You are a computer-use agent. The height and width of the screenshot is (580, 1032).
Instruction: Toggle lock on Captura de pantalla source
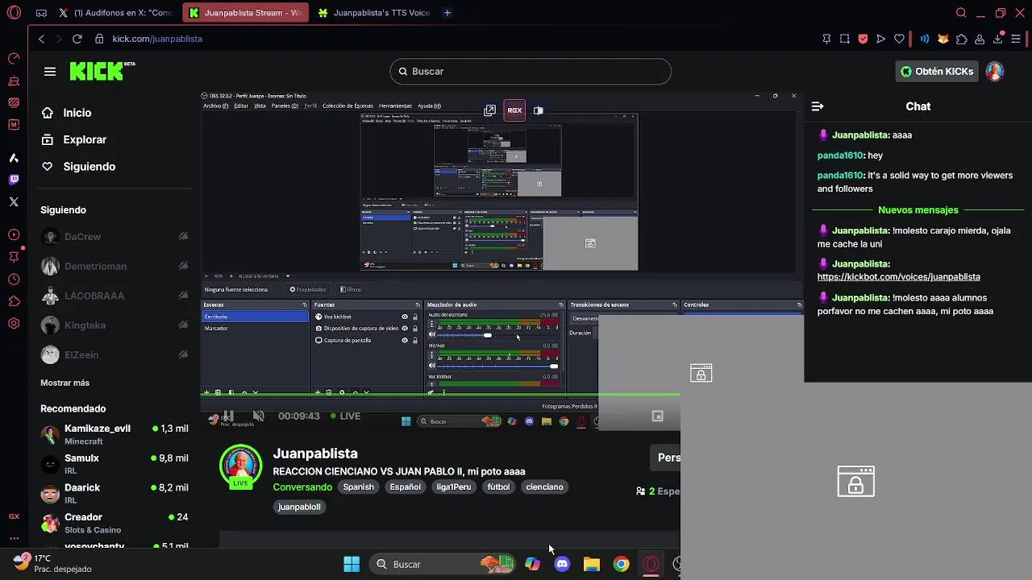pos(415,340)
